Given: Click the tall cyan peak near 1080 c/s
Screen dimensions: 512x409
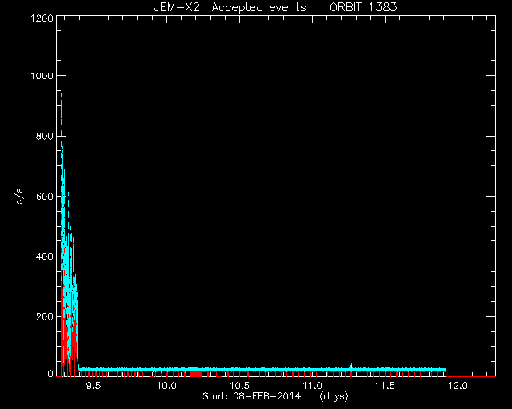Looking at the screenshot, I should tap(62, 54).
